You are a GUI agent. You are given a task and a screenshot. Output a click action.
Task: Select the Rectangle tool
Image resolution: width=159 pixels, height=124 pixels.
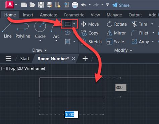(67, 24)
